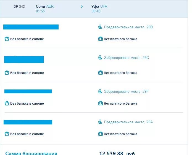Click departure city Сочи AER

tap(45, 6)
